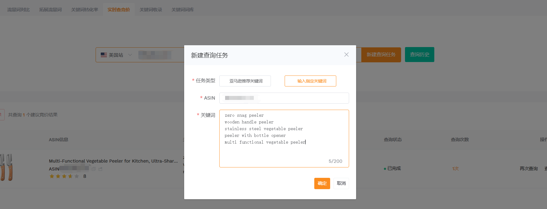Open the 关键词收录 tab
The height and width of the screenshot is (209, 547).
151,10
